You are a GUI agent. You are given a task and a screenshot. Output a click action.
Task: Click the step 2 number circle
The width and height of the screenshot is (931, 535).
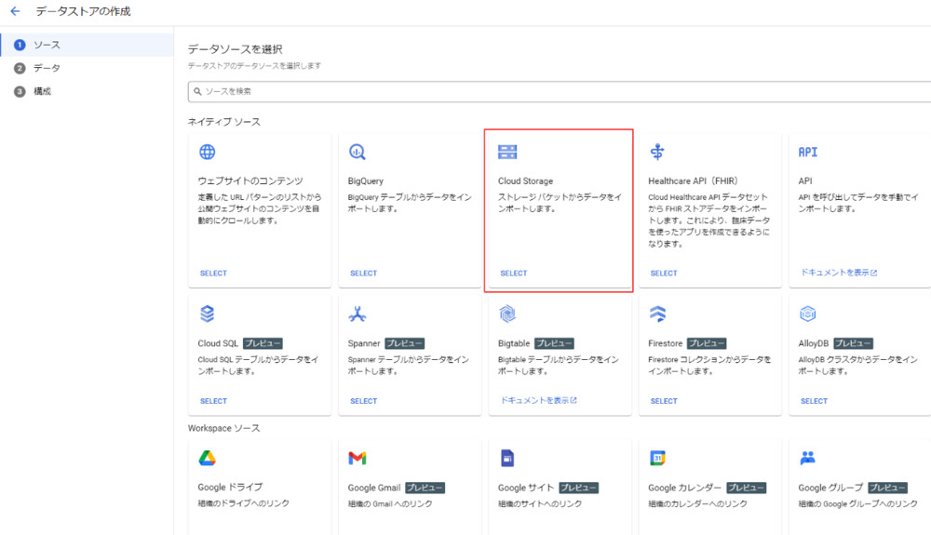coord(20,68)
